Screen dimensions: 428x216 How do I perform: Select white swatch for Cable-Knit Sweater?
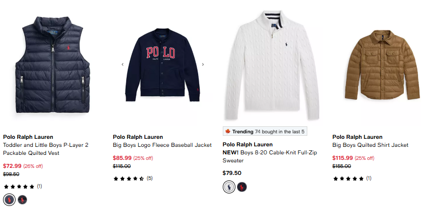click(x=229, y=187)
